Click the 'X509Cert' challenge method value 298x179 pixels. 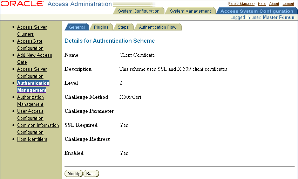click(x=130, y=97)
